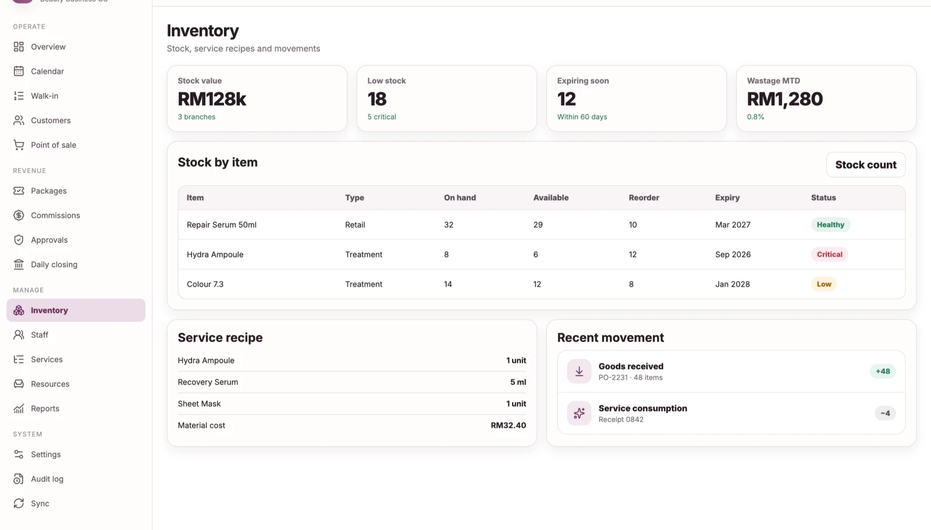This screenshot has width=931, height=530.
Task: Open Calendar from the sidebar
Action: [x=76, y=71]
